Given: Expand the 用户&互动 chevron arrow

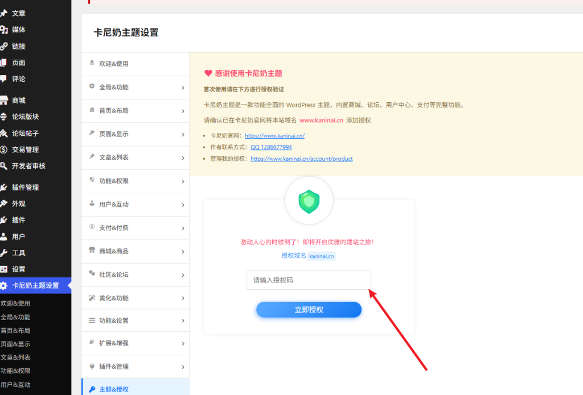Looking at the screenshot, I should [x=183, y=205].
